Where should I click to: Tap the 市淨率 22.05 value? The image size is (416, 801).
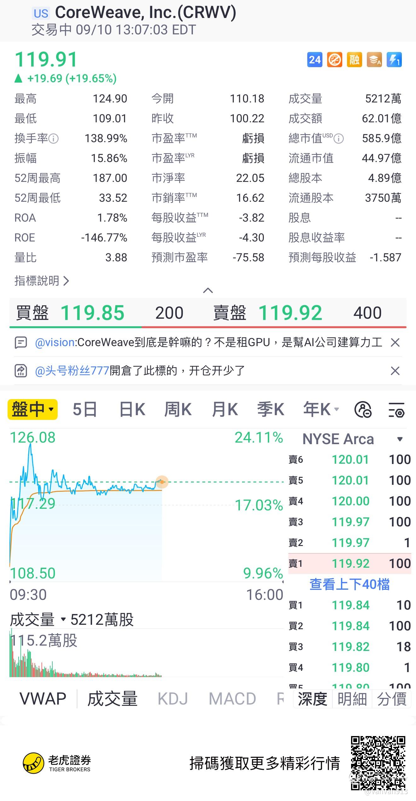[x=250, y=178]
